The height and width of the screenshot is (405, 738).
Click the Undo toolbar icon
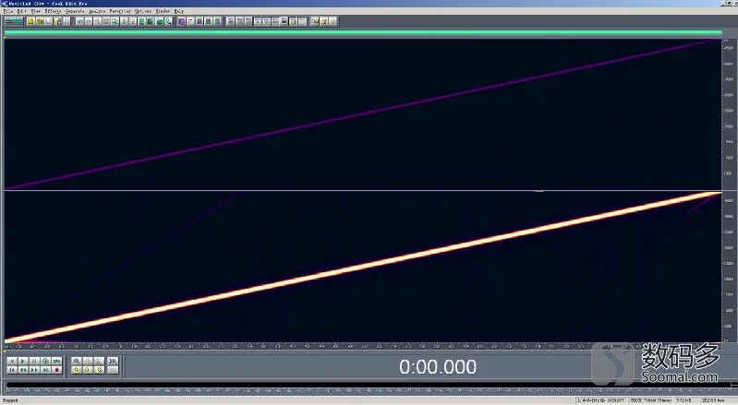(80, 21)
